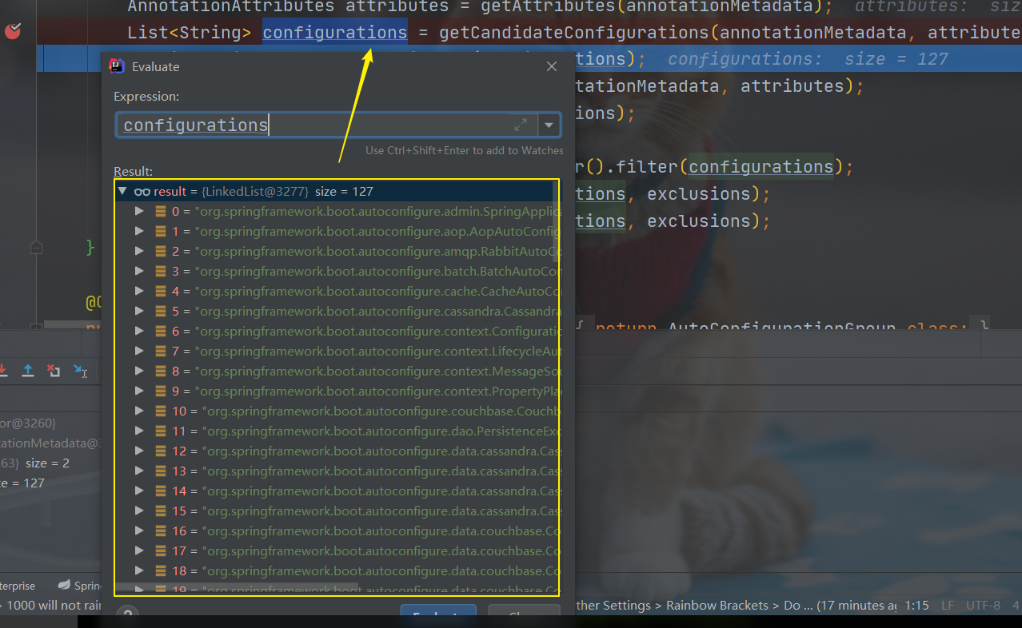Click the element icon of entry 9
The image size is (1022, 628).
(161, 392)
